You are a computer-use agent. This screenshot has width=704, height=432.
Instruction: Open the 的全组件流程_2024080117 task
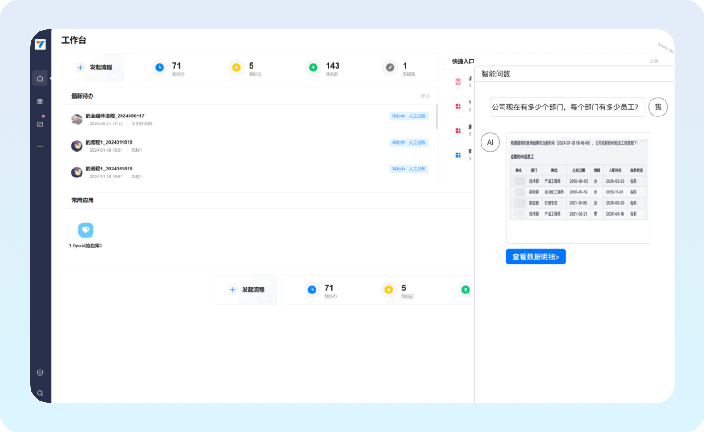point(115,116)
